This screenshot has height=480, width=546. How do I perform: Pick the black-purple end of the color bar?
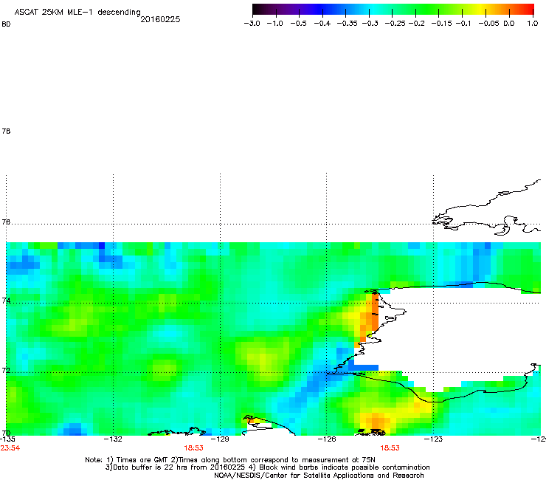pyautogui.click(x=260, y=9)
